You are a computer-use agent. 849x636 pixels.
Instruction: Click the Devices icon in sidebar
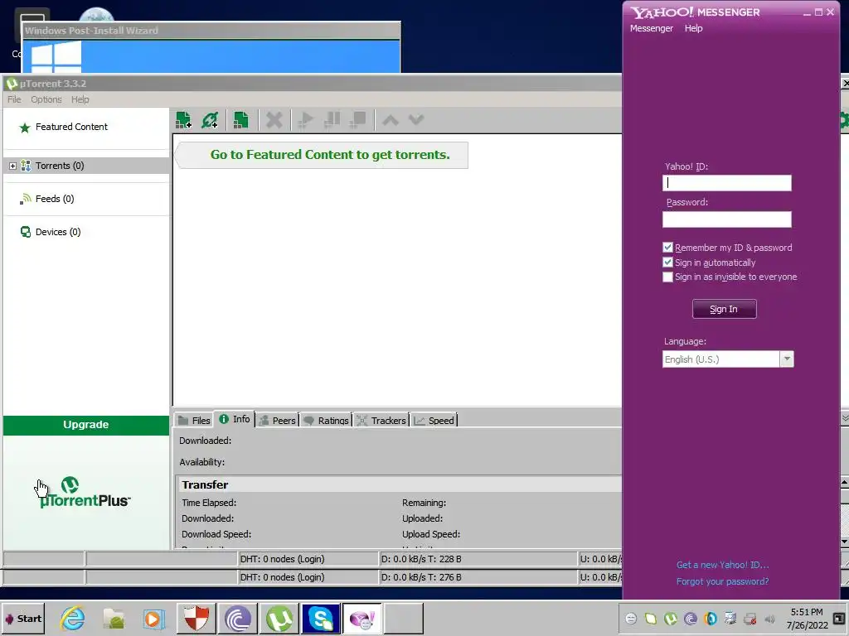[26, 232]
